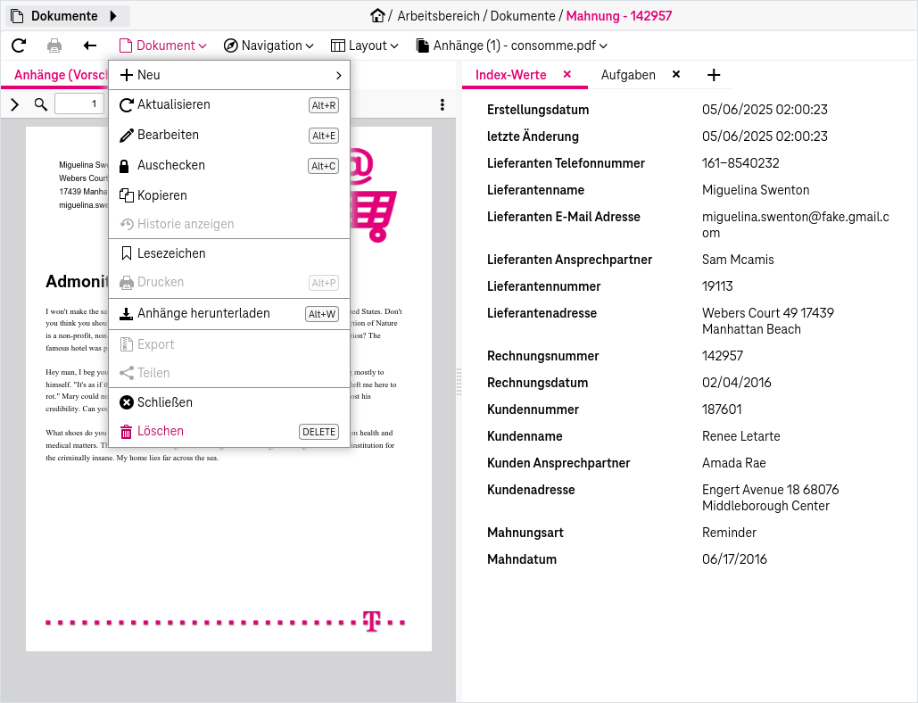Select Schließen in the menu

tap(229, 402)
